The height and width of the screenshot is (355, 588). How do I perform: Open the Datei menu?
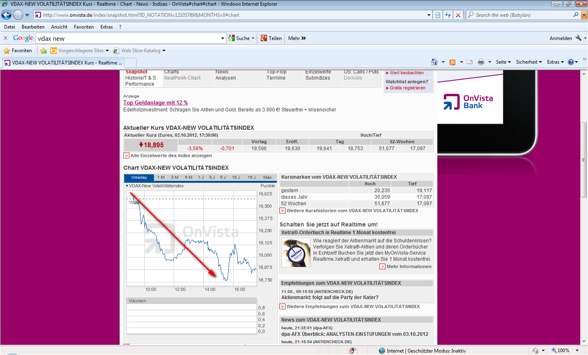(9, 27)
